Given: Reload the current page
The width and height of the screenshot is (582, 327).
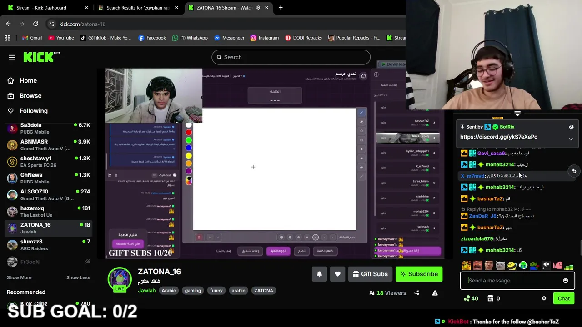Looking at the screenshot, I should tap(35, 24).
